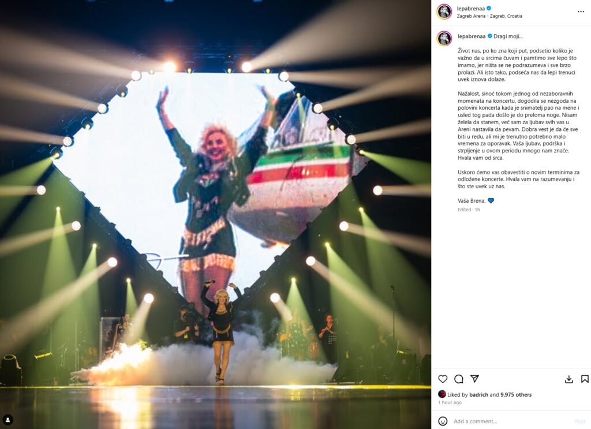The image size is (591, 429).
Task: Click the small avatar next to Liked by
Action: point(442,395)
